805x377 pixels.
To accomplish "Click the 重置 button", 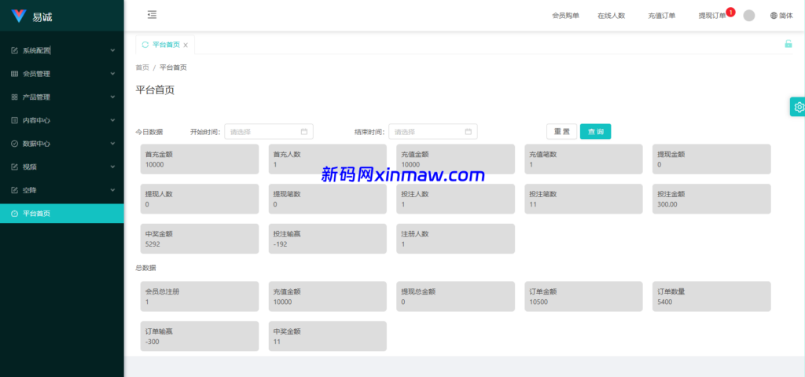I will tap(561, 131).
